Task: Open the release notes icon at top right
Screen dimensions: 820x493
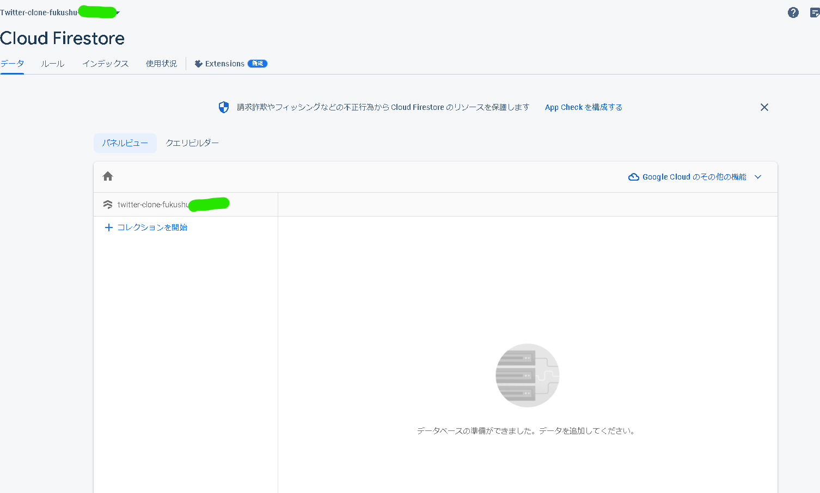Action: click(815, 13)
